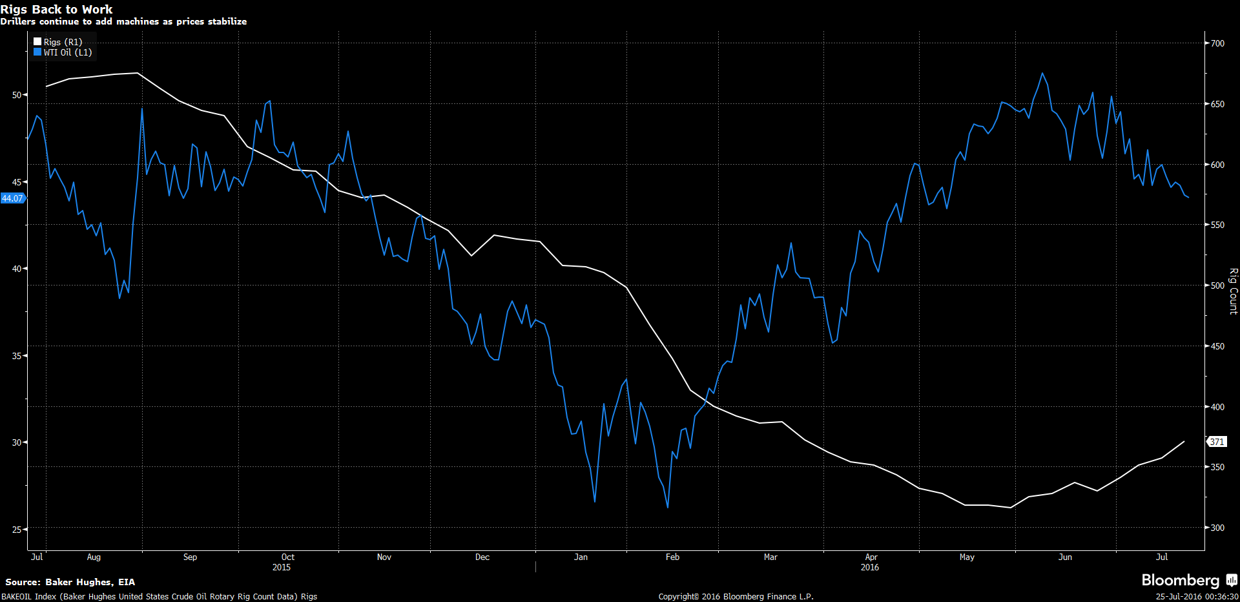The height and width of the screenshot is (602, 1240).
Task: Click the blue 44.07 price tag
Action: 12,198
